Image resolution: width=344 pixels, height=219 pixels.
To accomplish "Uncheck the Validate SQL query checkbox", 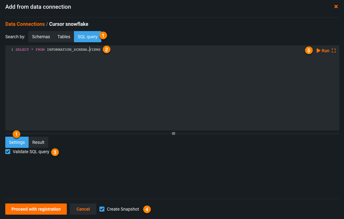I will (x=8, y=152).
